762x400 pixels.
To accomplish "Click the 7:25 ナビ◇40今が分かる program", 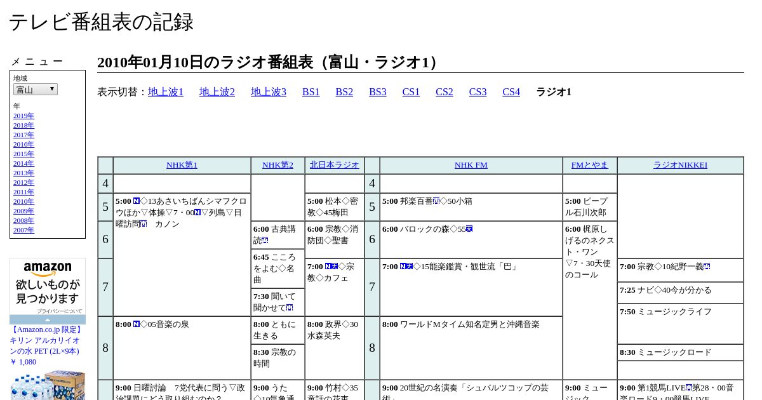I will point(680,293).
